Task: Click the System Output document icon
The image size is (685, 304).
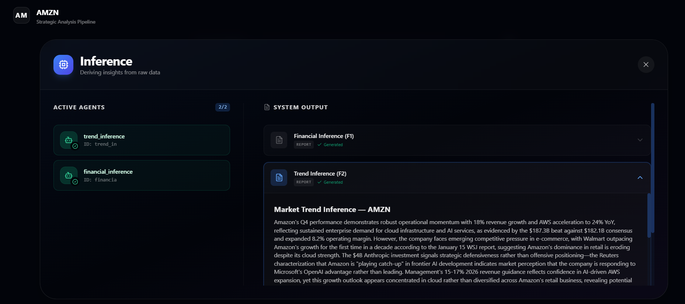Action: coord(267,107)
